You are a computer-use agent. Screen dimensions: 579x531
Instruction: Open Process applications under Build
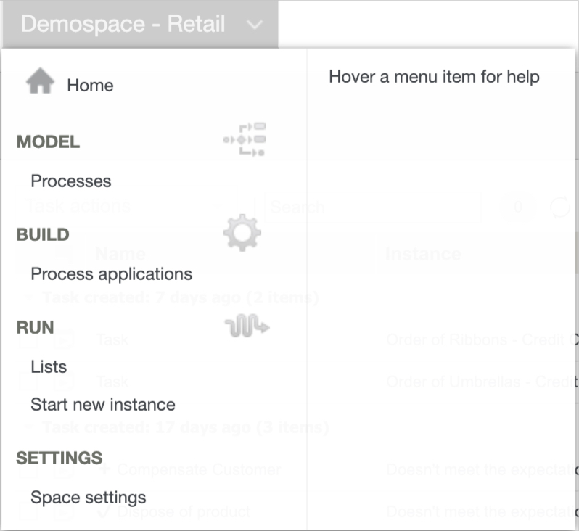[x=111, y=274]
